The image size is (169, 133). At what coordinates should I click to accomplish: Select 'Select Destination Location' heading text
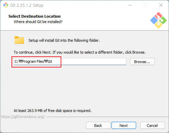(35, 16)
